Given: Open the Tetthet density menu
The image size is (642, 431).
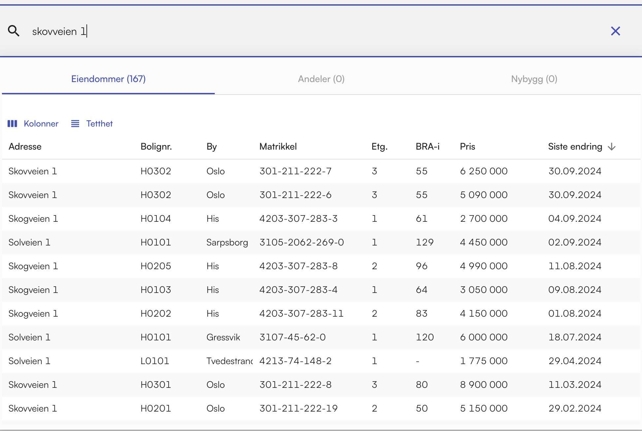Looking at the screenshot, I should coord(92,124).
